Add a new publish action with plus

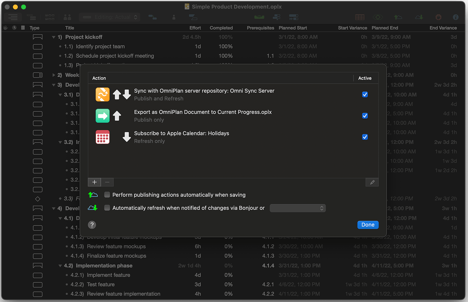[x=94, y=182]
